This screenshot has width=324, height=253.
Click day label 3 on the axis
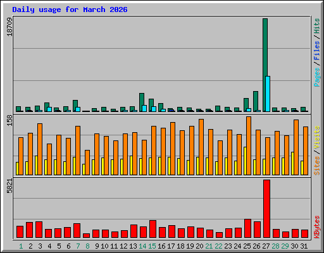tap(40, 246)
